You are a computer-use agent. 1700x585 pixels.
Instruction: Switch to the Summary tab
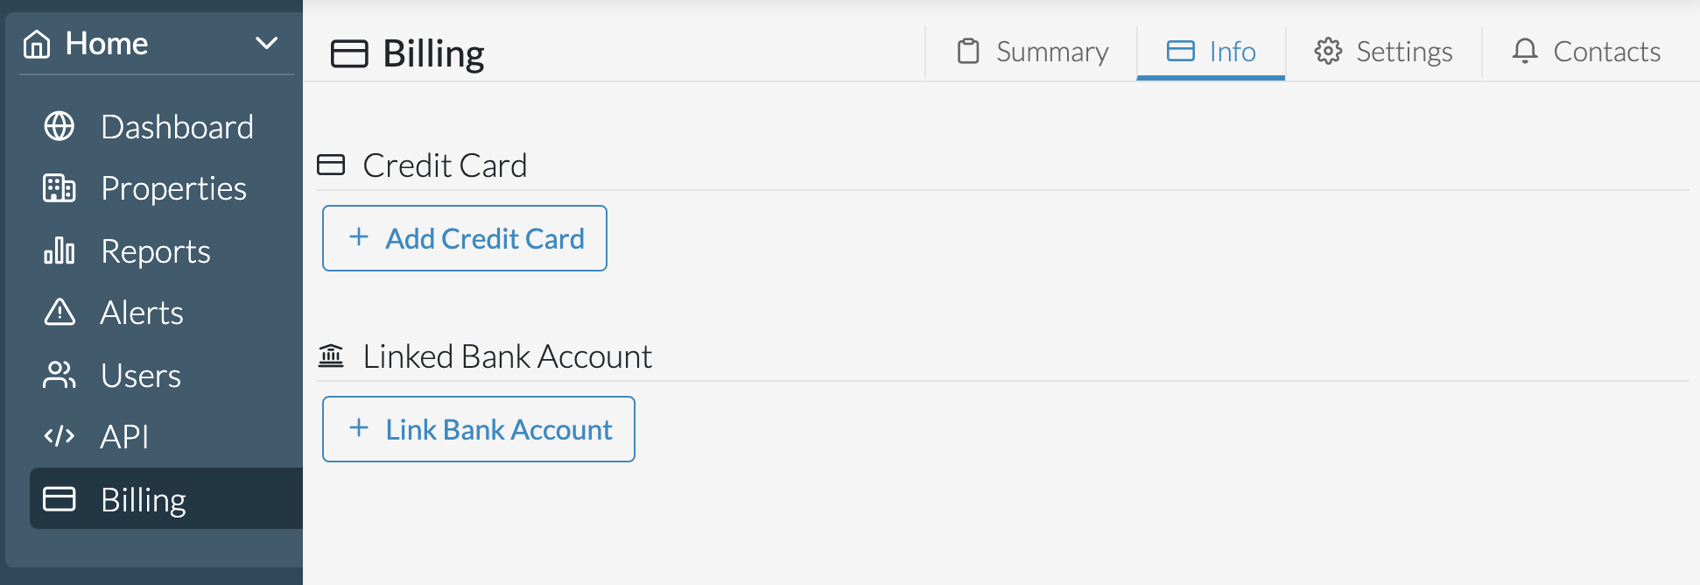tap(1050, 52)
